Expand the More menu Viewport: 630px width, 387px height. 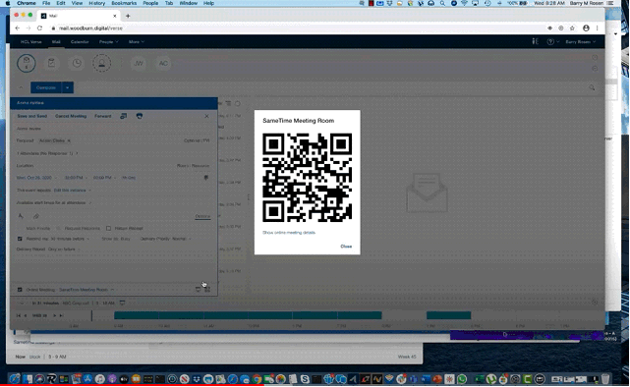(137, 42)
